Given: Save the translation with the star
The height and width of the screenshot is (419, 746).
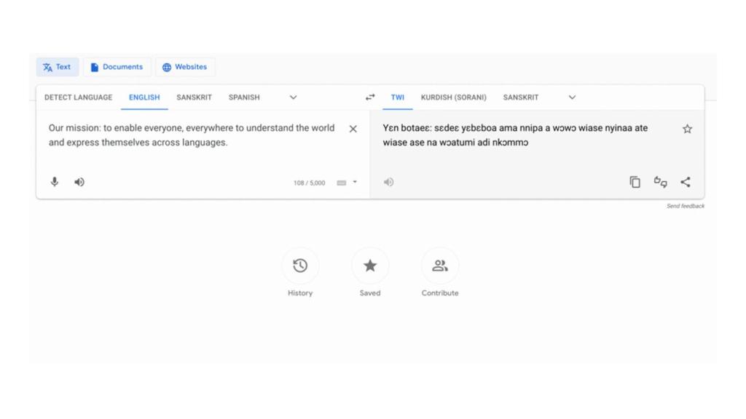Looking at the screenshot, I should click(x=687, y=129).
